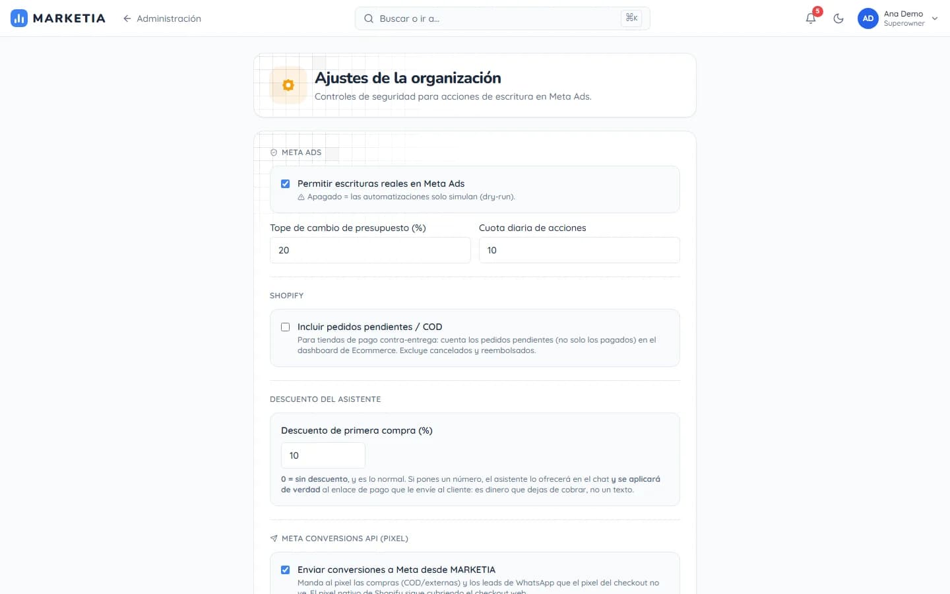Click the Cuota diaria de acciones label
The height and width of the screenshot is (594, 950).
click(x=532, y=228)
